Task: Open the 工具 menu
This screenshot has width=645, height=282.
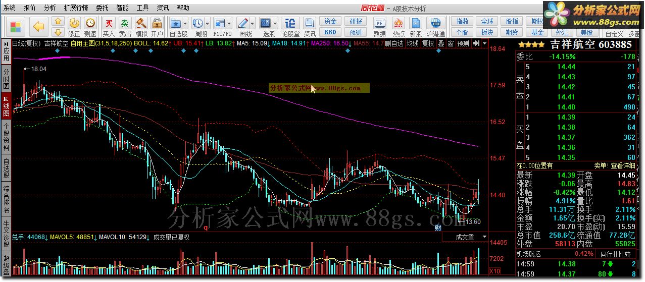Action: pyautogui.click(x=143, y=8)
